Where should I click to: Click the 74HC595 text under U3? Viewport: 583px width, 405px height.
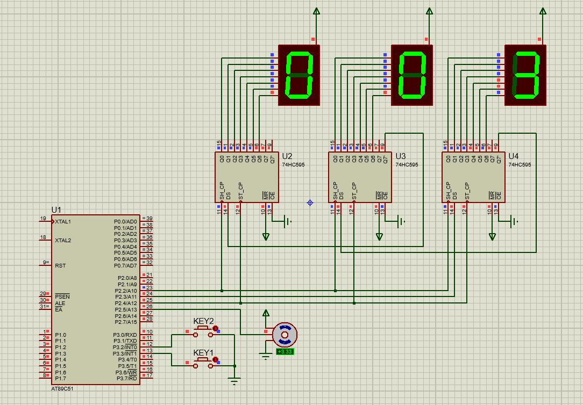coord(407,165)
